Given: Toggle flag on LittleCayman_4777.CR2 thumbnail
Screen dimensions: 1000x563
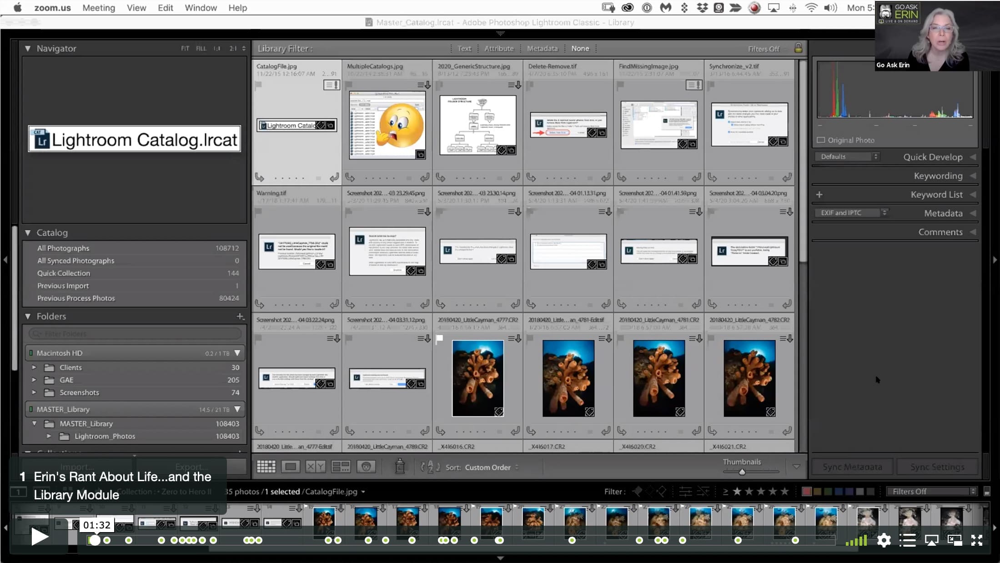Looking at the screenshot, I should pyautogui.click(x=440, y=338).
